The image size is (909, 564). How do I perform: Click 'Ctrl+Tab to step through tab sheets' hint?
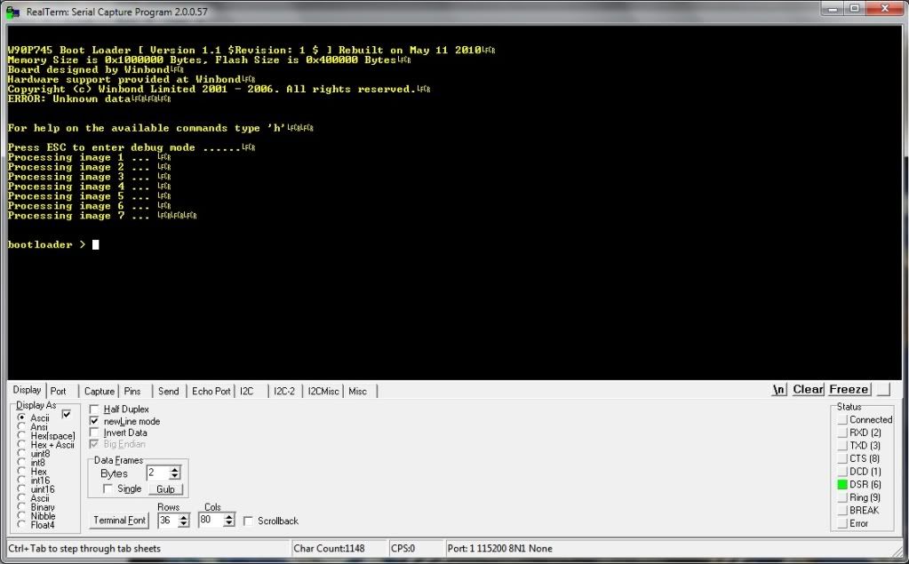point(84,548)
